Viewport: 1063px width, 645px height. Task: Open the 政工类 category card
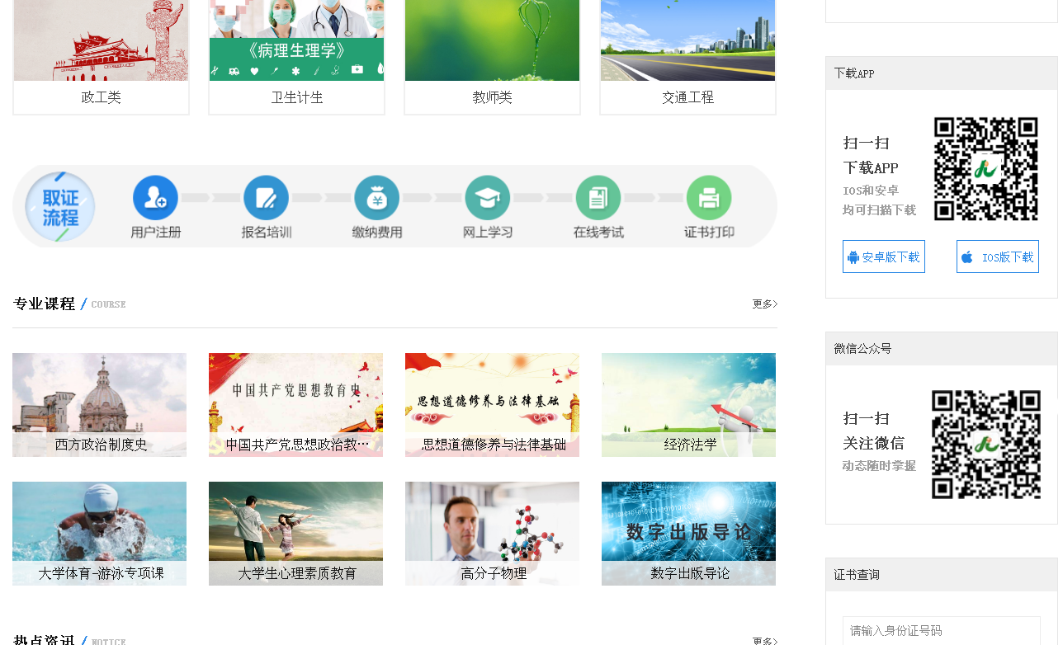(101, 56)
